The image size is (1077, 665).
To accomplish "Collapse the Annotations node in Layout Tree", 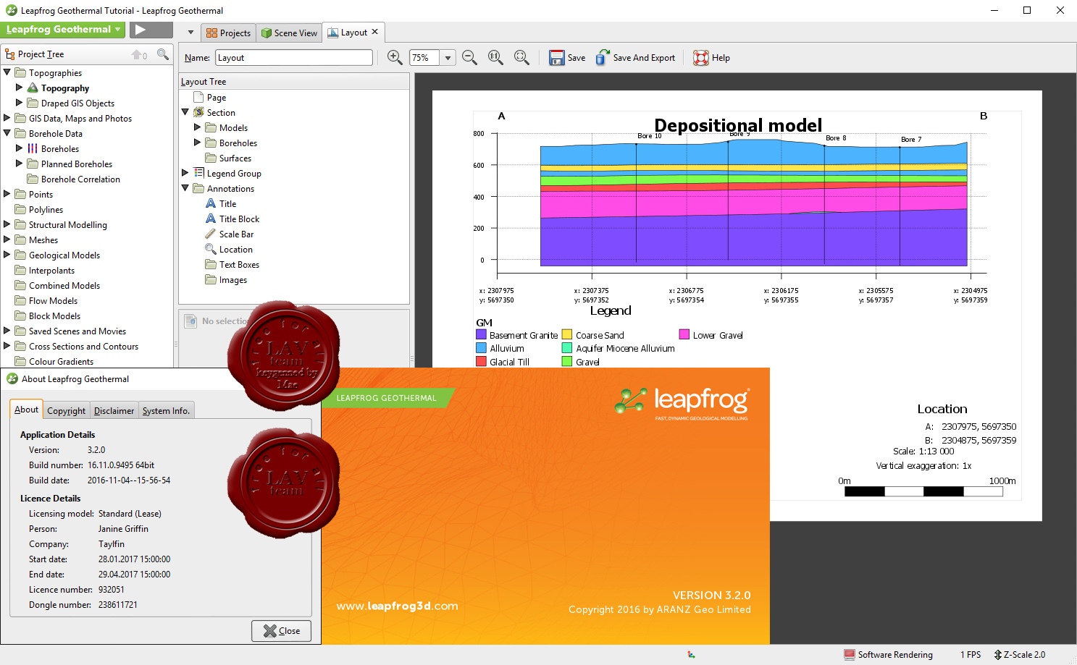I will point(185,188).
